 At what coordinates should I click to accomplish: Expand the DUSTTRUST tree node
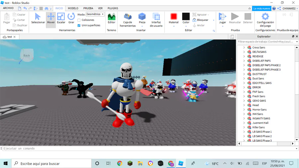[244, 74]
